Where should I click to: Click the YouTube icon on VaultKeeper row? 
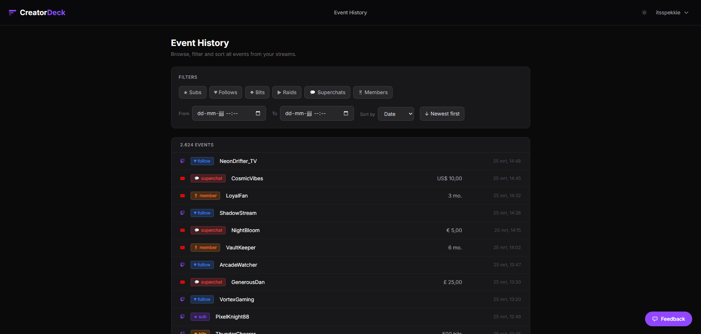point(183,248)
